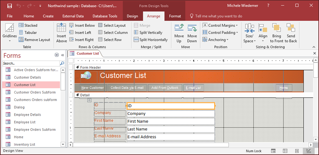Screen dimensions: 319x155
Task: Select Active Orders Subform in list
Action: click(31, 70)
